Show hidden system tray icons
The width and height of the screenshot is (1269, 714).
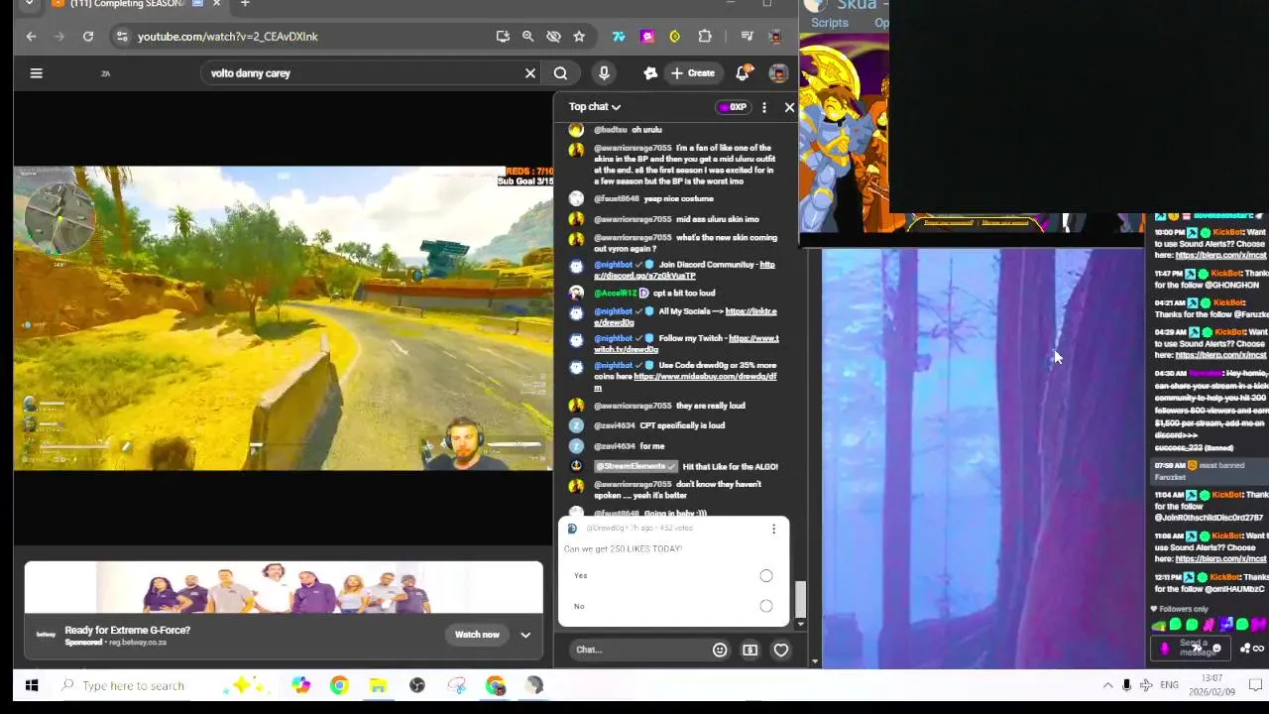[x=1107, y=685]
